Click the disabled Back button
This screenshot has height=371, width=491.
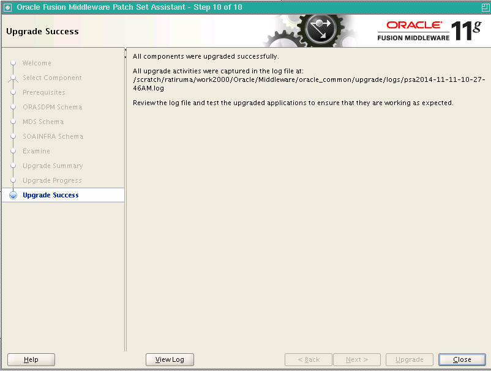(x=309, y=359)
